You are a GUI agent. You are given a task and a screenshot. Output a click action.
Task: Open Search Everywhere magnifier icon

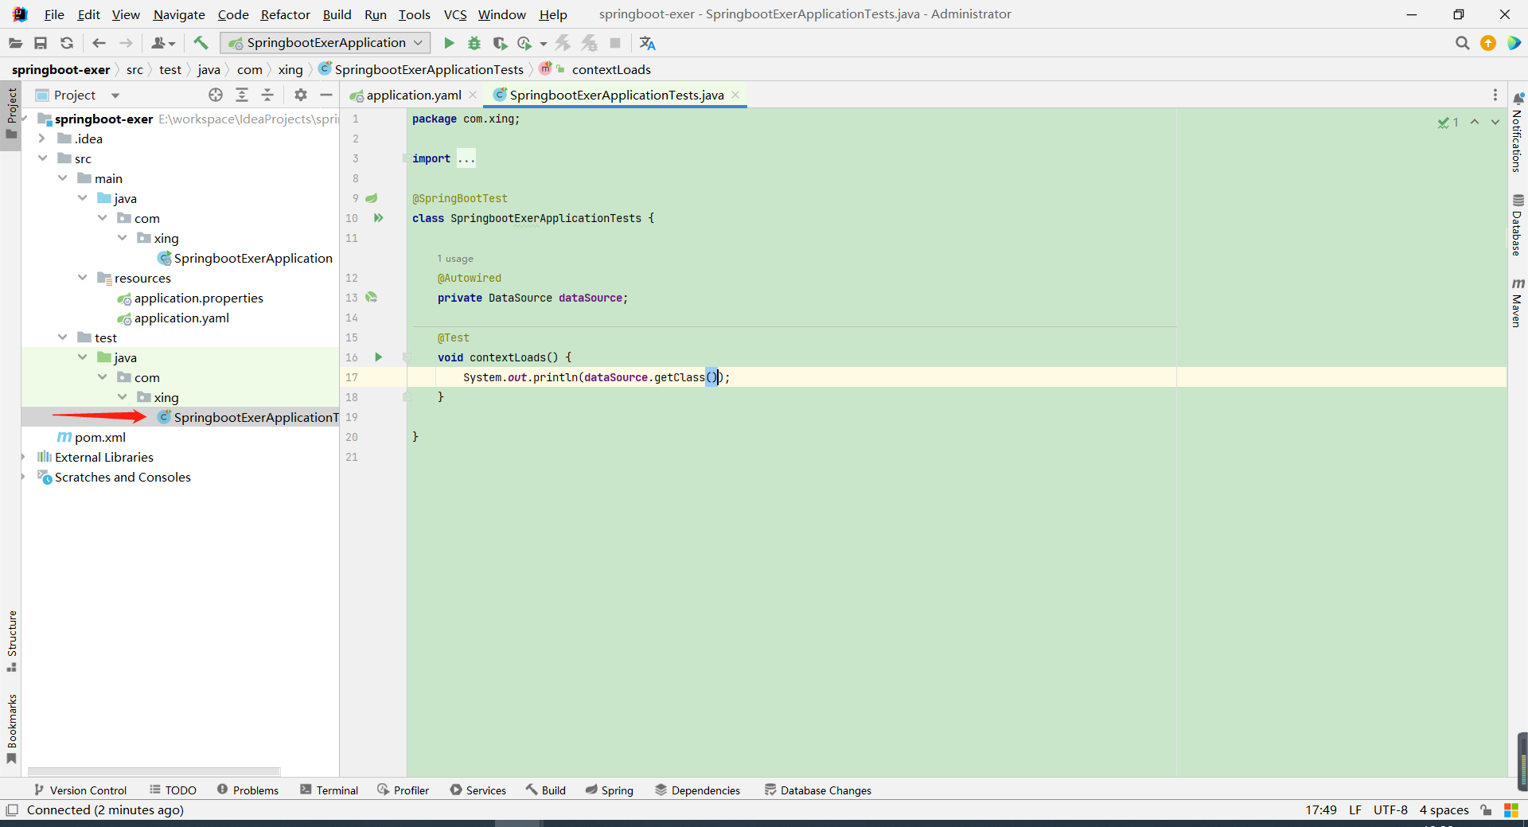[1462, 43]
